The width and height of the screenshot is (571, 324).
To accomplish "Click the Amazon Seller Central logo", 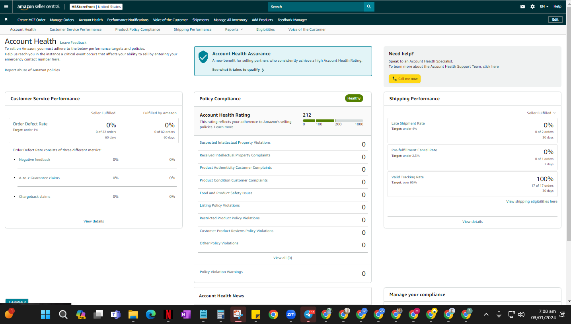I will coord(39,7).
